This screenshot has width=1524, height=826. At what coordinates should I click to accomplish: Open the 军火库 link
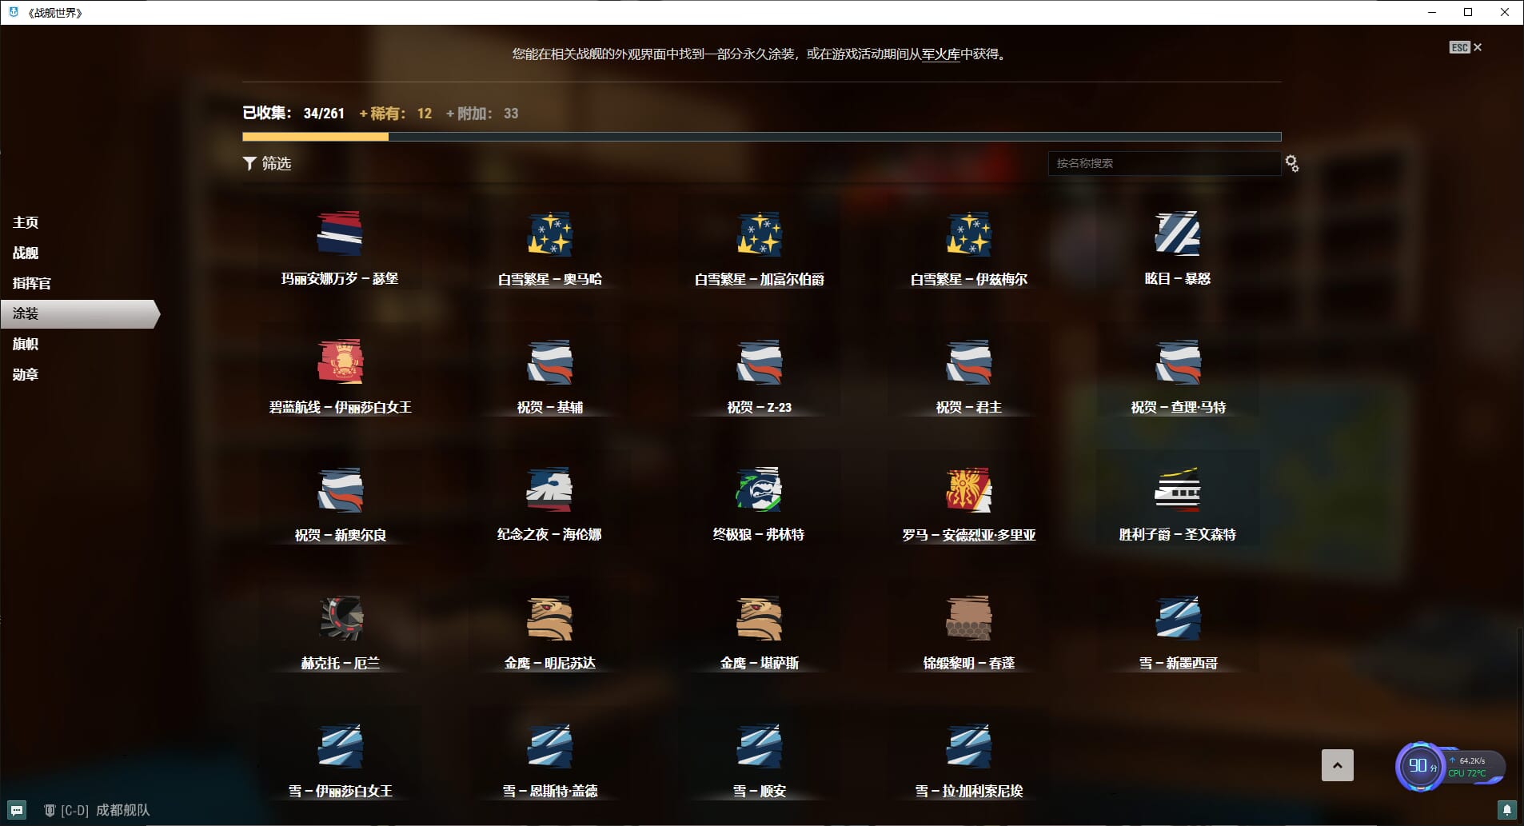pyautogui.click(x=940, y=54)
